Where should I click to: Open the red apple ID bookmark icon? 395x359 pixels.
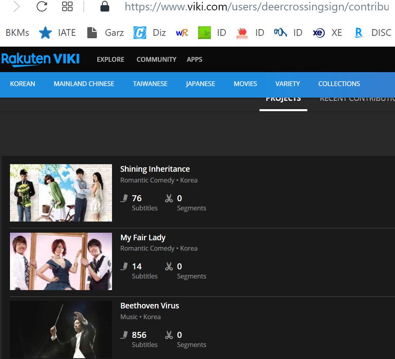pyautogui.click(x=242, y=33)
